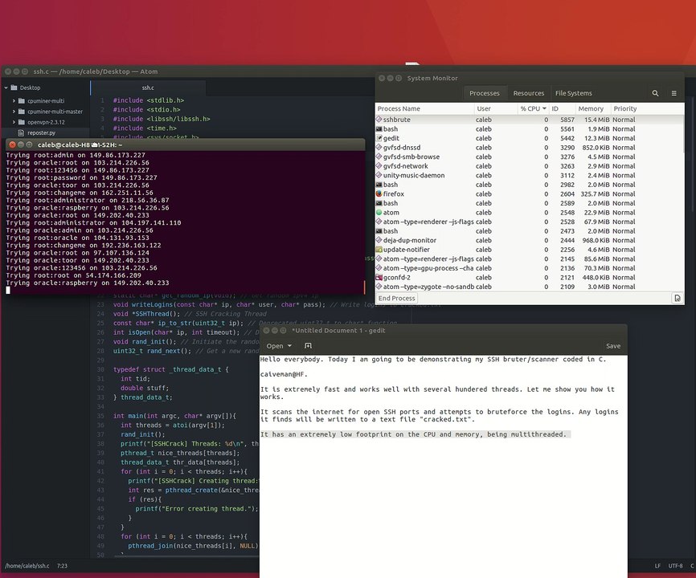Image resolution: width=696 pixels, height=578 pixels.
Task: Expand the cpuminer-multi-master folder
Action: coord(14,112)
